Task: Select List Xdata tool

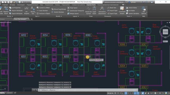Action: pyautogui.click(x=130, y=11)
